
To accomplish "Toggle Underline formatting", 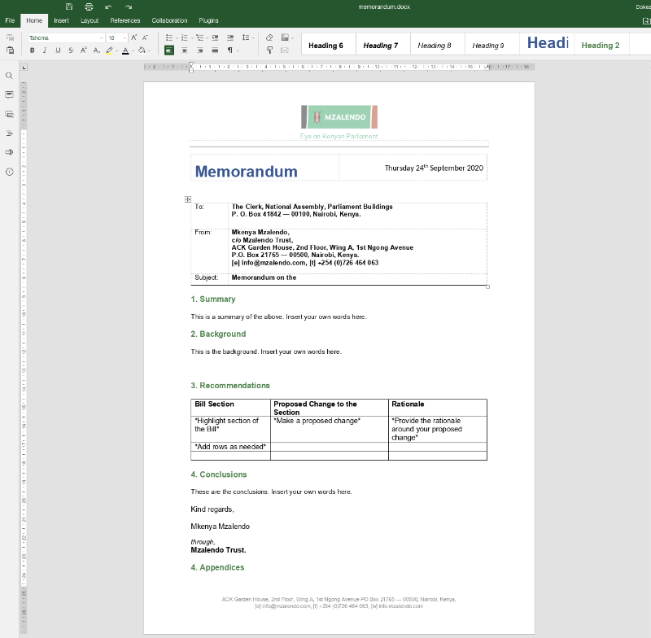I will click(58, 50).
